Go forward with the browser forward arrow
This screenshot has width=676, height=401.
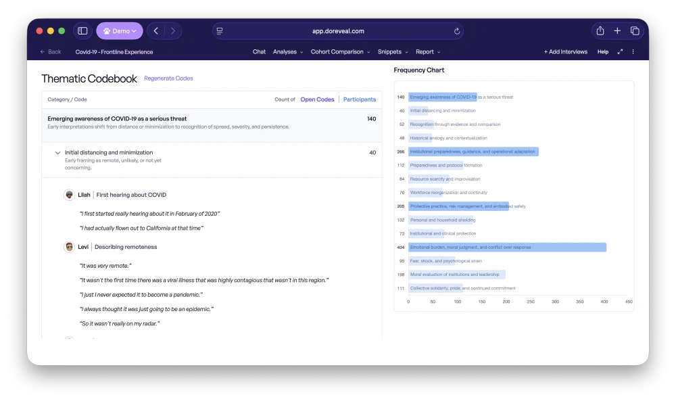click(x=173, y=31)
